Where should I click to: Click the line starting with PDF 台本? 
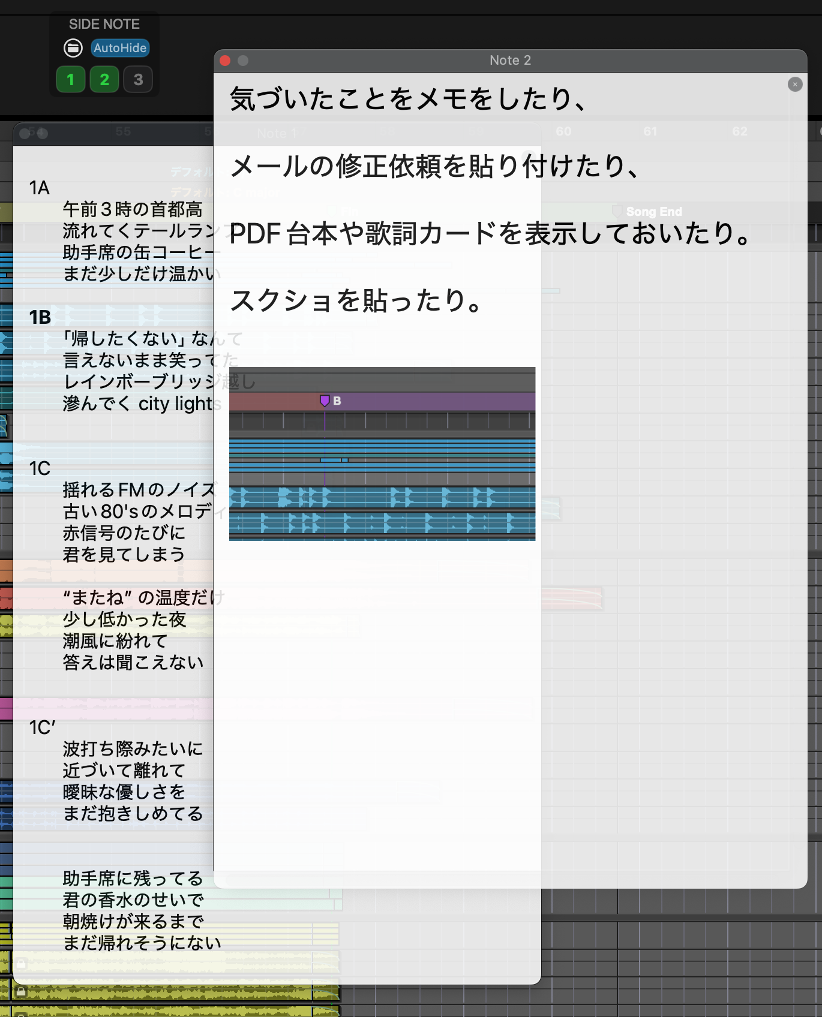pos(490,233)
